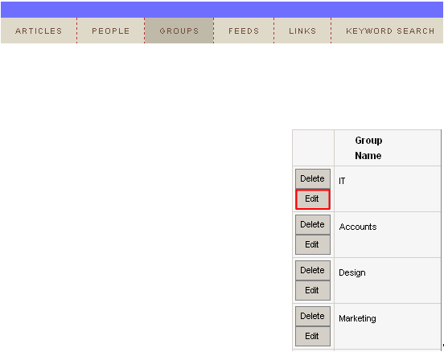Open the Keyword Search tab
Image resolution: width=444 pixels, height=352 pixels.
click(x=387, y=31)
